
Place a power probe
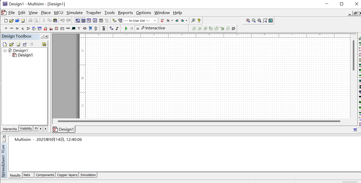pyautogui.click(x=205, y=28)
